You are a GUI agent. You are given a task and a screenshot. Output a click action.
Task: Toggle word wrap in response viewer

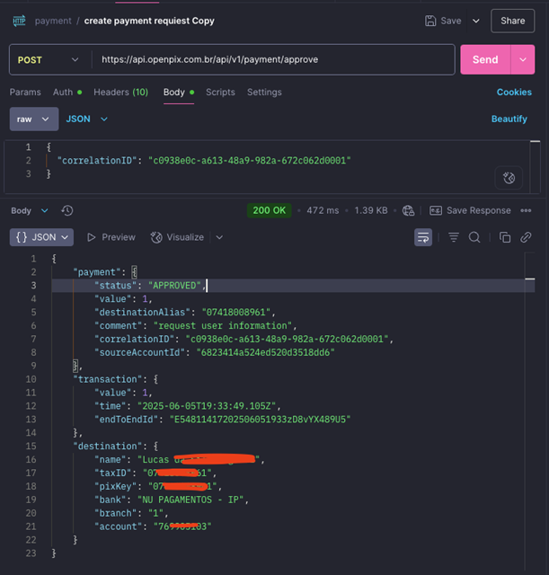pos(423,237)
